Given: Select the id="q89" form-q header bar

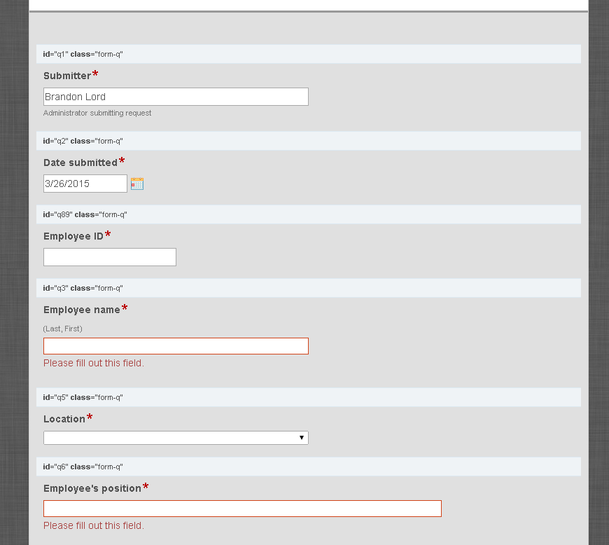Looking at the screenshot, I should tap(309, 214).
